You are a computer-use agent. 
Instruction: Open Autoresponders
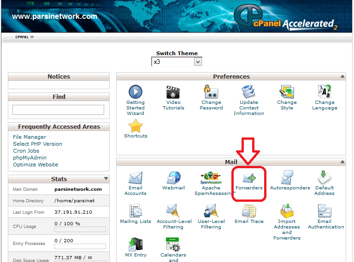point(287,178)
